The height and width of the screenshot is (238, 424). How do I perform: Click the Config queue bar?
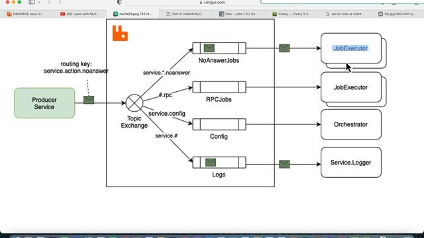click(x=219, y=124)
